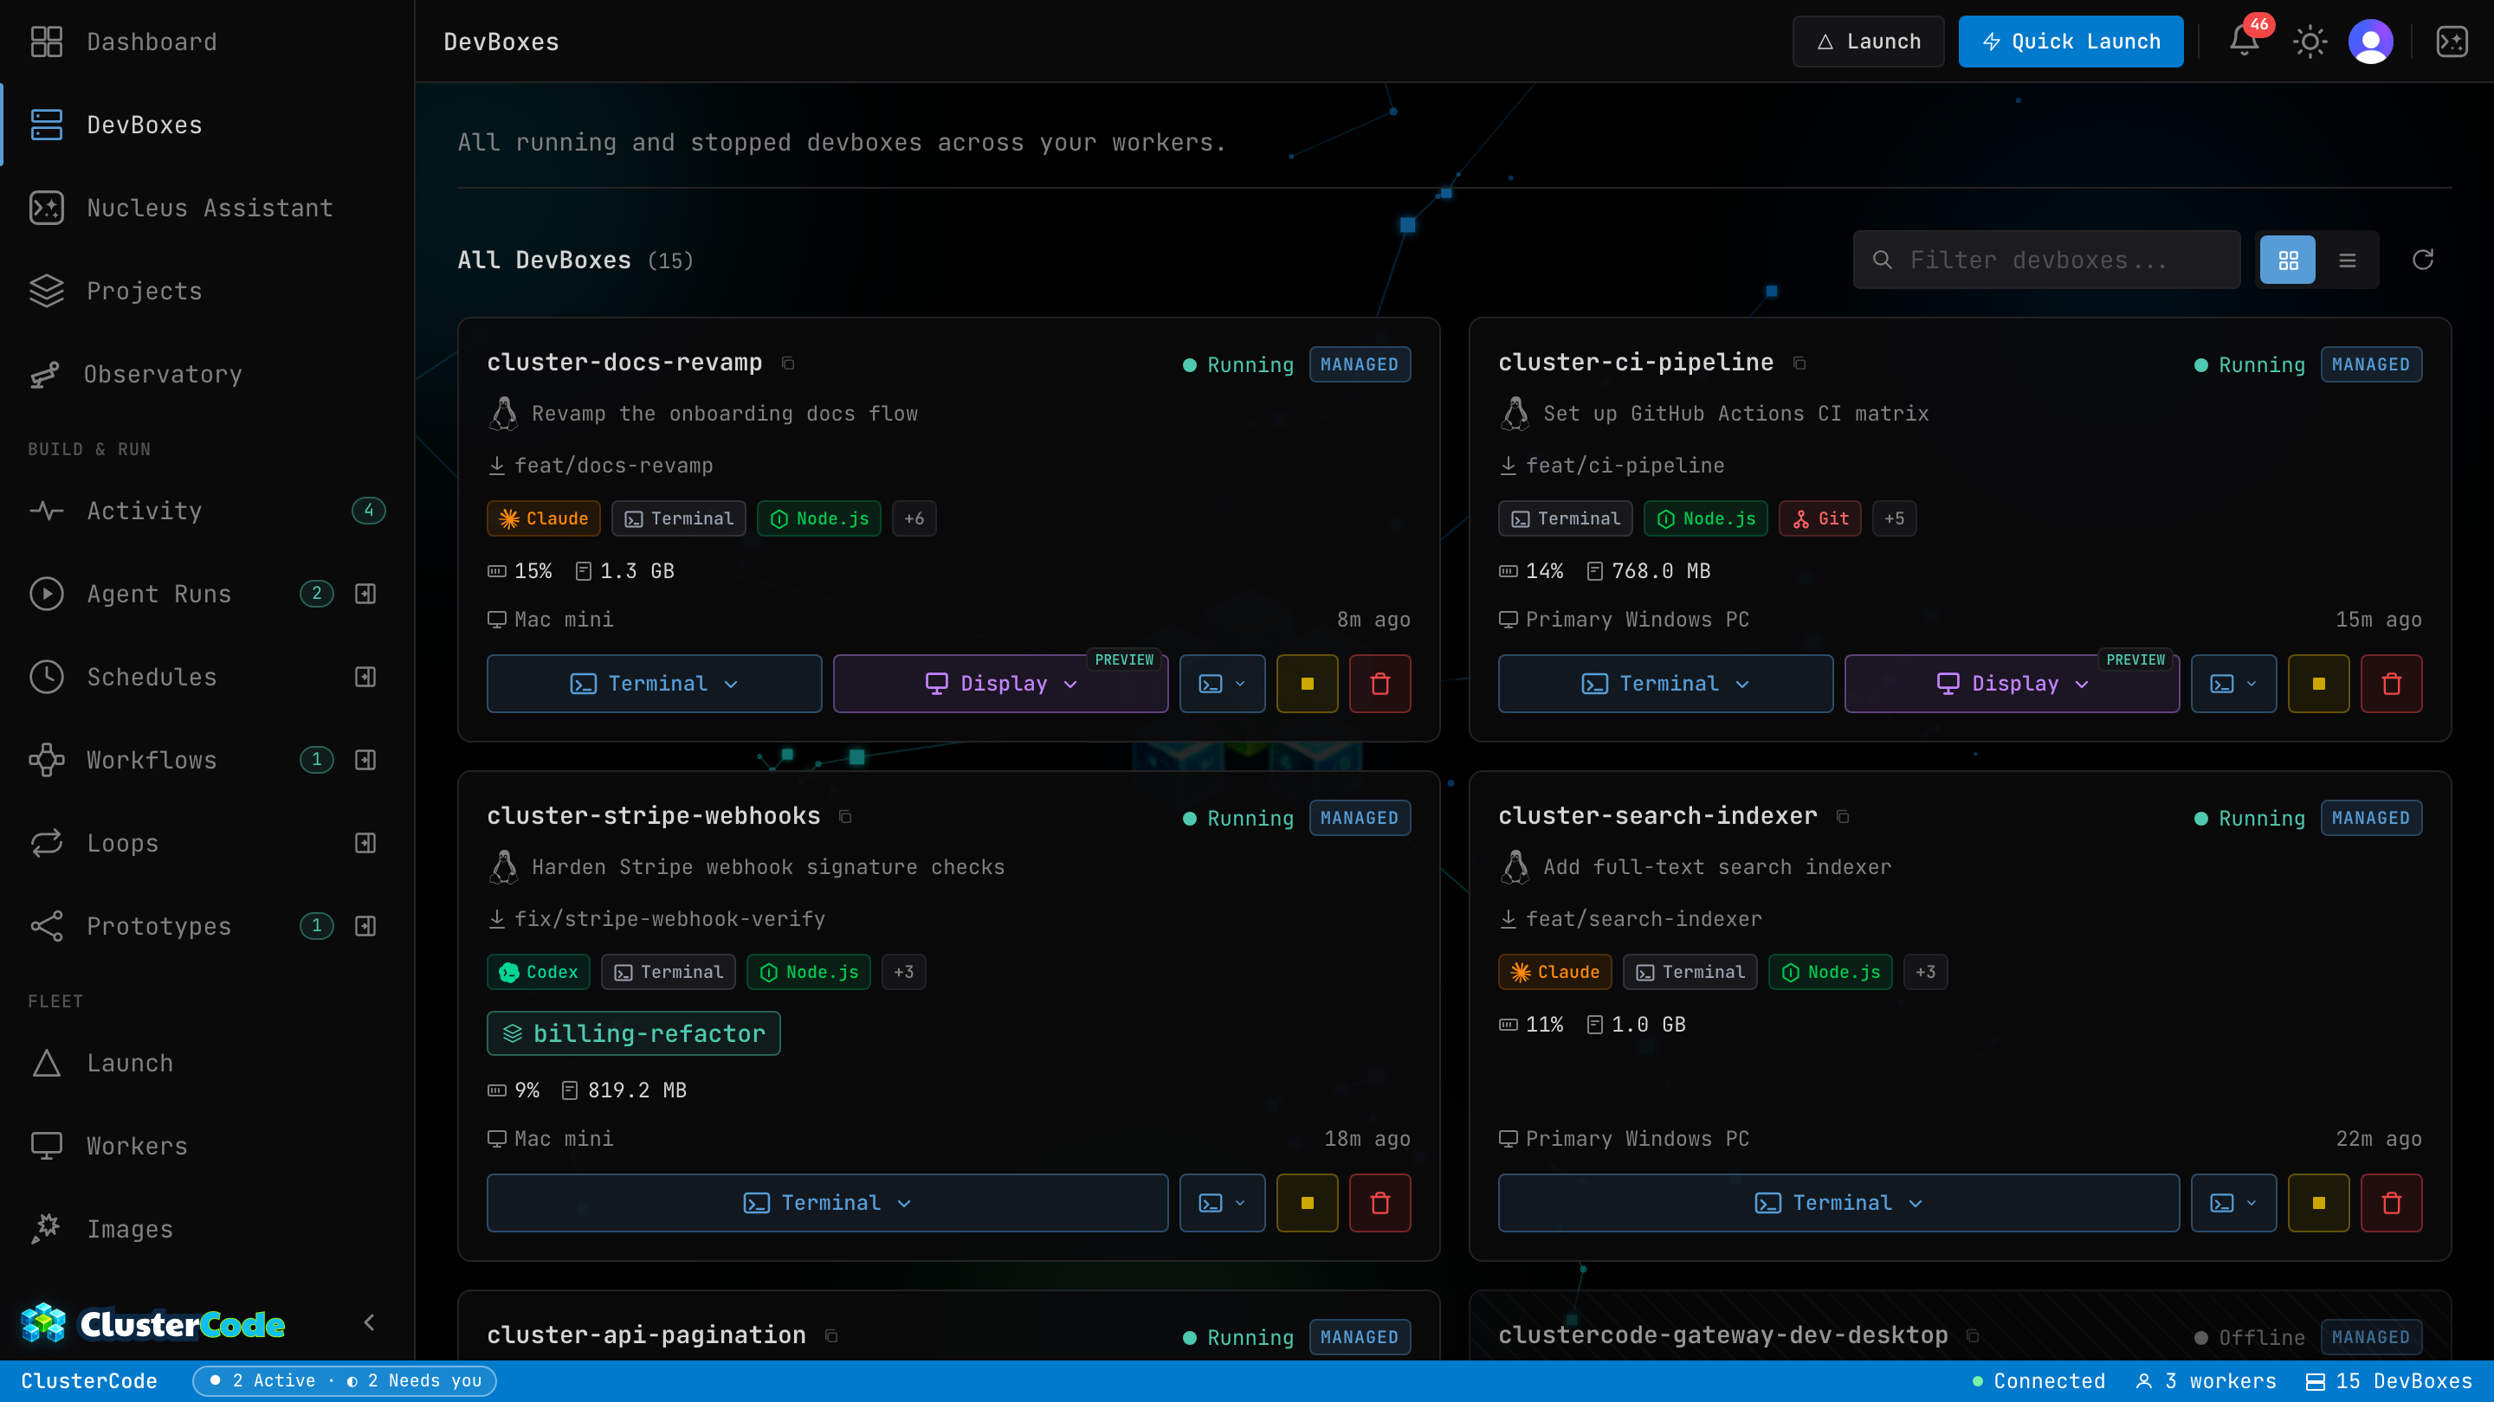This screenshot has height=1402, width=2494.
Task: Collapse the sidebar with the chevron
Action: click(369, 1322)
